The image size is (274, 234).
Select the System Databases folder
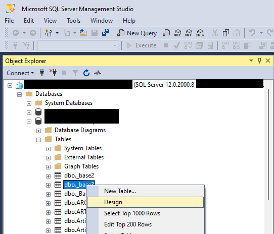69,103
